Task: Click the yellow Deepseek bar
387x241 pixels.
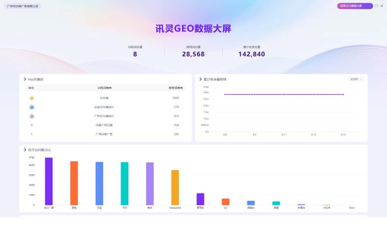Action: click(x=175, y=187)
